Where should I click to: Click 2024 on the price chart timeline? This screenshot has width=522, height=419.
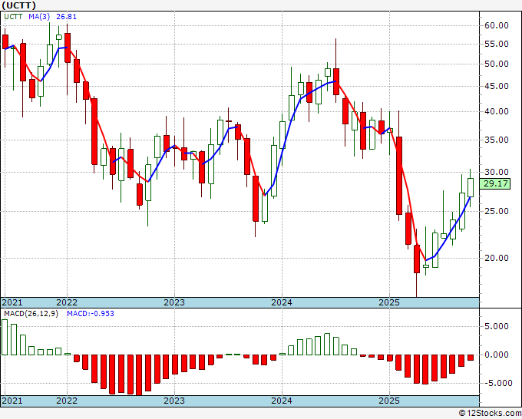(282, 302)
